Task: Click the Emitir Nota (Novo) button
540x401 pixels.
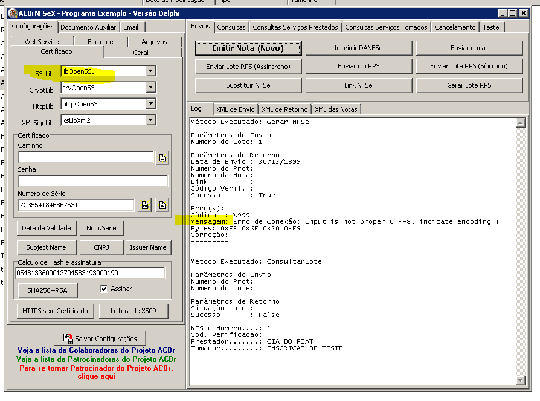Action: coord(248,48)
